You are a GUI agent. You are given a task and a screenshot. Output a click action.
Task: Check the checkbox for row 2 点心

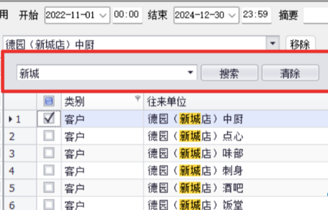pyautogui.click(x=49, y=136)
